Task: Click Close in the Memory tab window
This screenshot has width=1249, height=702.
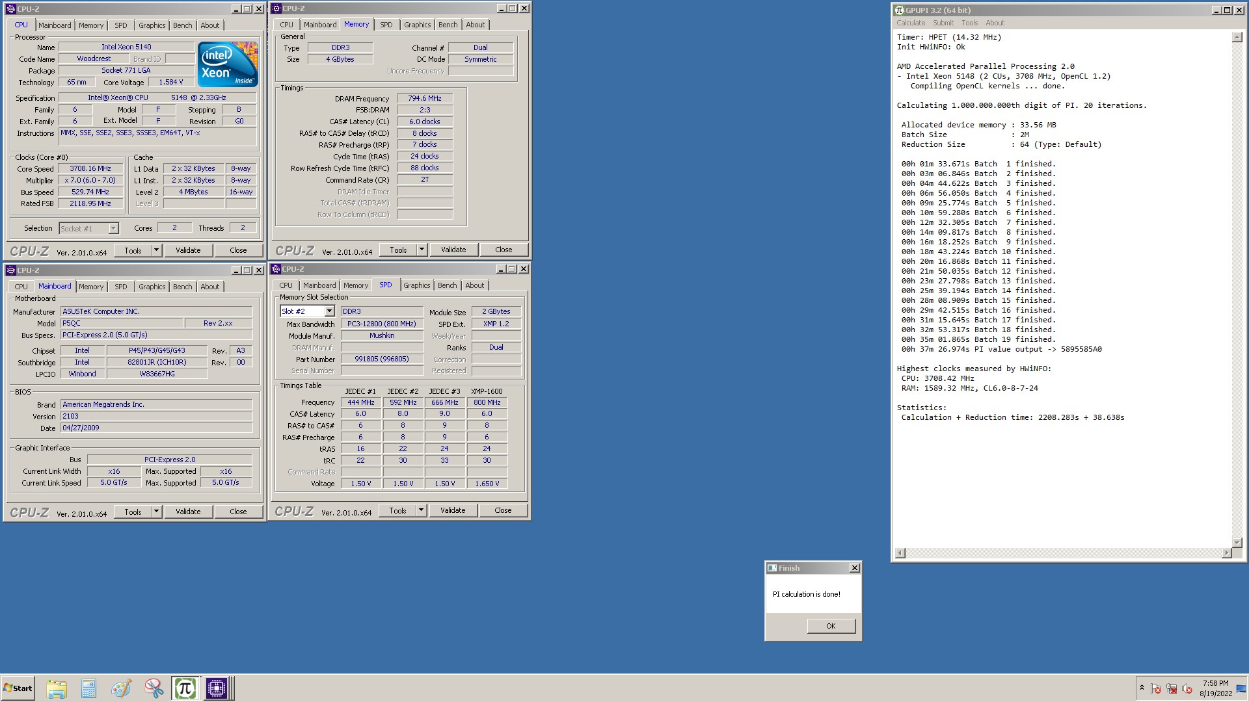Action: 504,250
